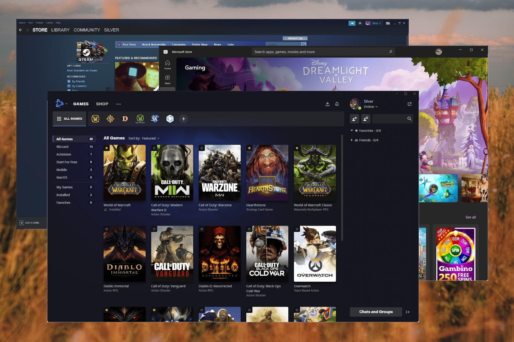The height and width of the screenshot is (342, 514).
Task: Select Installed games filter
Action: tap(74, 195)
